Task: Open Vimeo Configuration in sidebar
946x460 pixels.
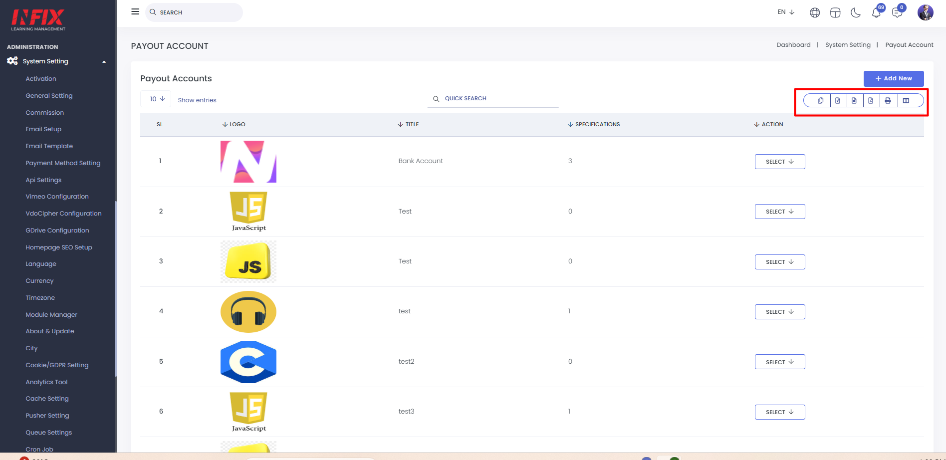Action: pos(57,197)
